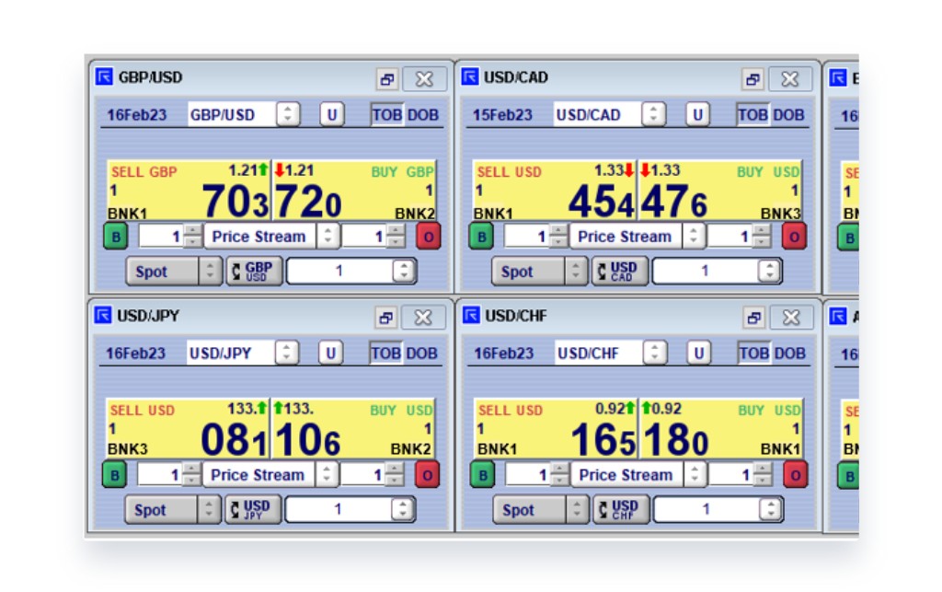The width and height of the screenshot is (942, 592).
Task: Toggle the U button in USD/CAD panel
Action: click(x=697, y=115)
